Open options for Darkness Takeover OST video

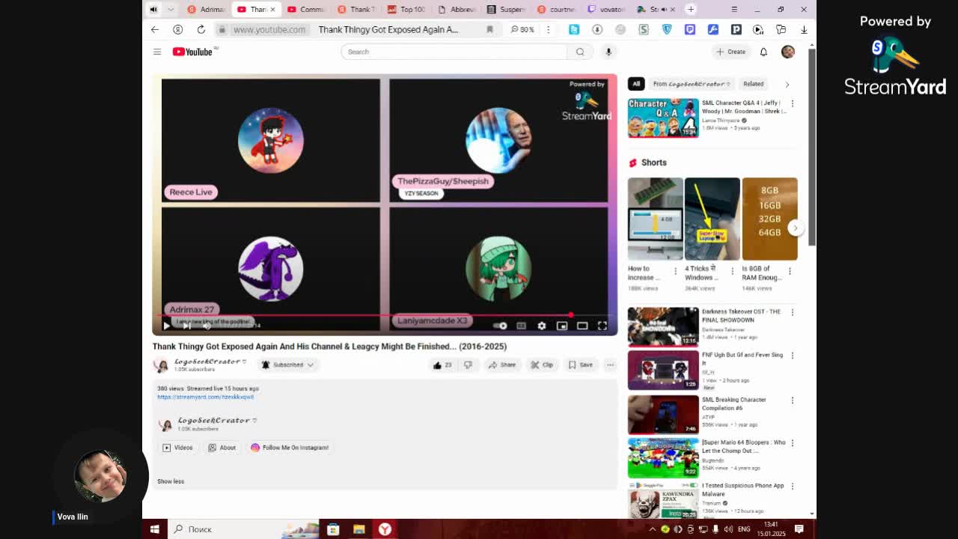pyautogui.click(x=793, y=312)
